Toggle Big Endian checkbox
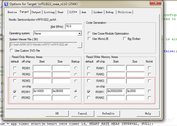Viewport: 177px width, 126px height. [x=125, y=39]
